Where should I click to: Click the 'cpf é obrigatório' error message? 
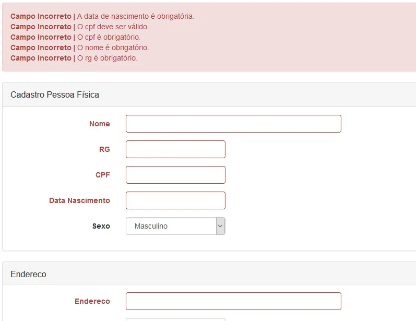109,37
